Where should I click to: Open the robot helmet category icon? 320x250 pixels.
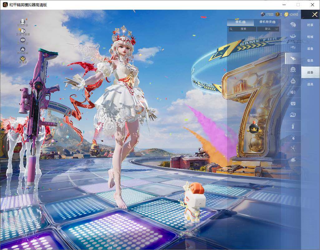(293, 81)
